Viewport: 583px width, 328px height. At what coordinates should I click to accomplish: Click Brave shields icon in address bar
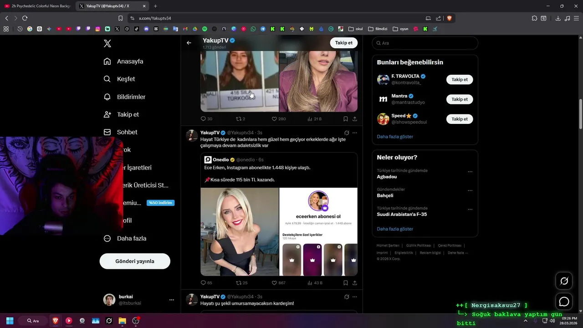pos(449,18)
